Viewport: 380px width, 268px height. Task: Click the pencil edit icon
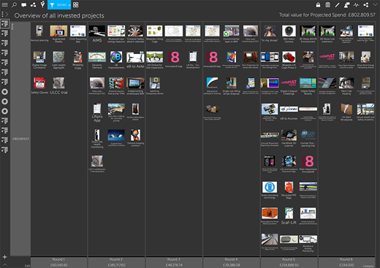pyautogui.click(x=337, y=4)
